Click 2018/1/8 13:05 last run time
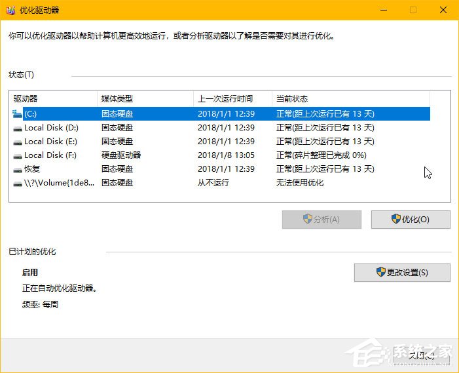The width and height of the screenshot is (459, 373). (x=227, y=155)
